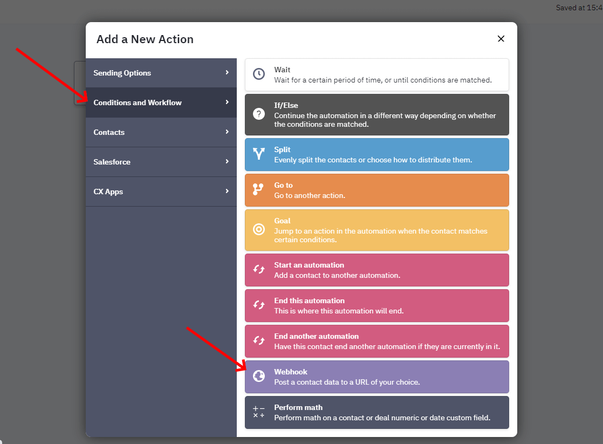Expand Sending Options chevron arrow

(x=227, y=73)
